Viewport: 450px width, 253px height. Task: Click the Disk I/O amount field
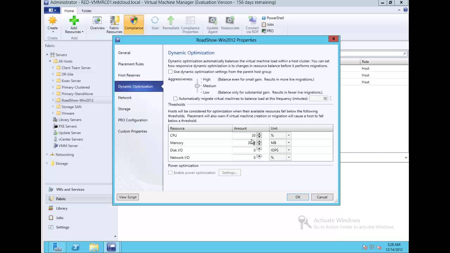coord(245,150)
